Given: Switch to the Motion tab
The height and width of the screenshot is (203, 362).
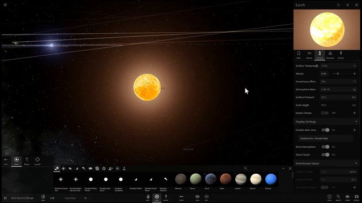Looking at the screenshot, I should 309,55.
